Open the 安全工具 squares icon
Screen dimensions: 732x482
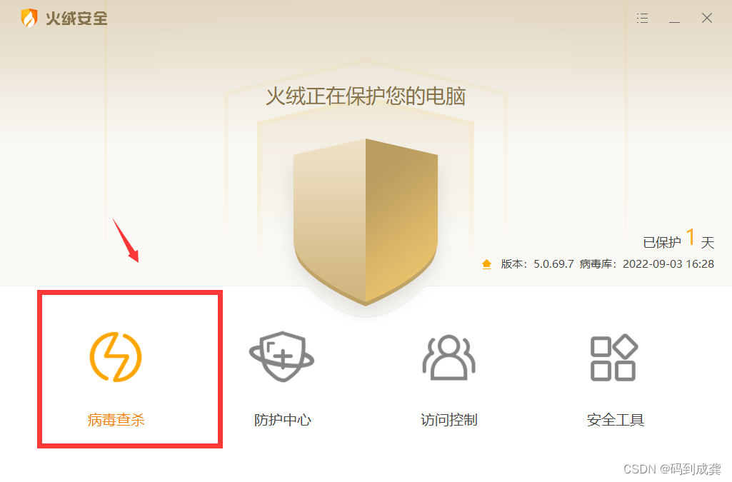(x=614, y=358)
